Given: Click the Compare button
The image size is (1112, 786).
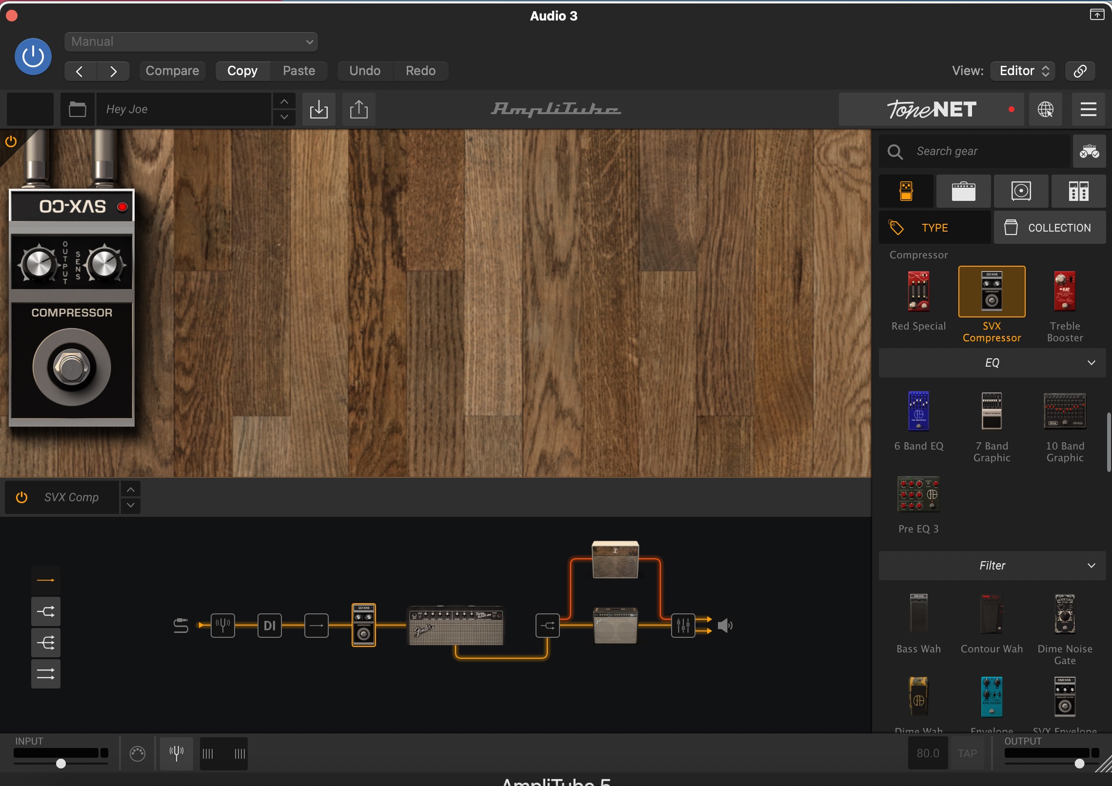Looking at the screenshot, I should 172,71.
